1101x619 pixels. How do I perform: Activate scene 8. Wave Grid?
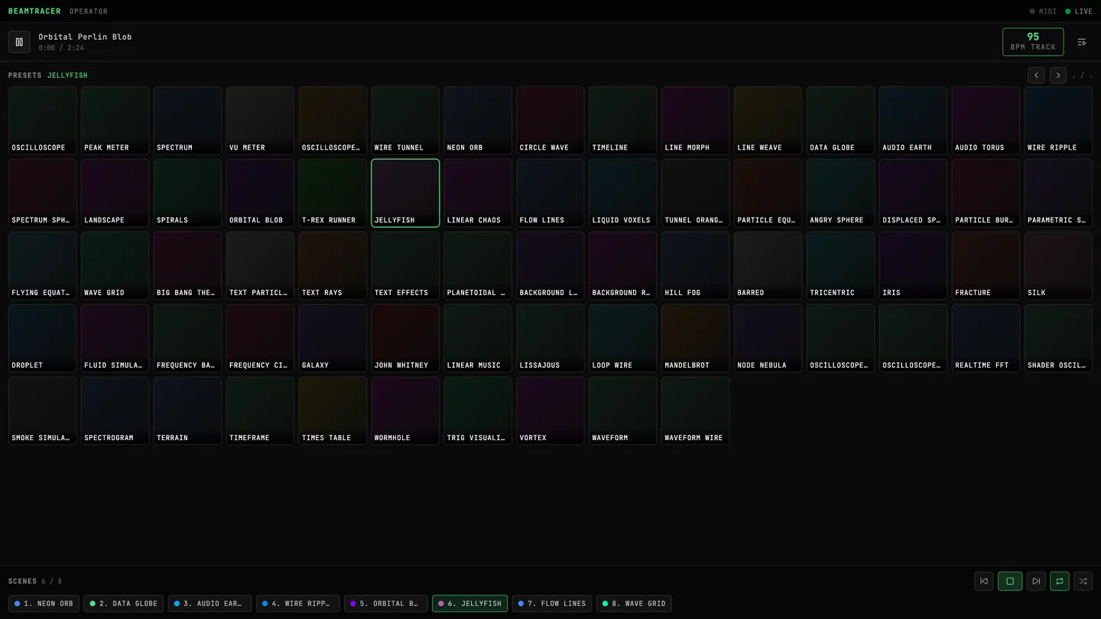(x=634, y=603)
